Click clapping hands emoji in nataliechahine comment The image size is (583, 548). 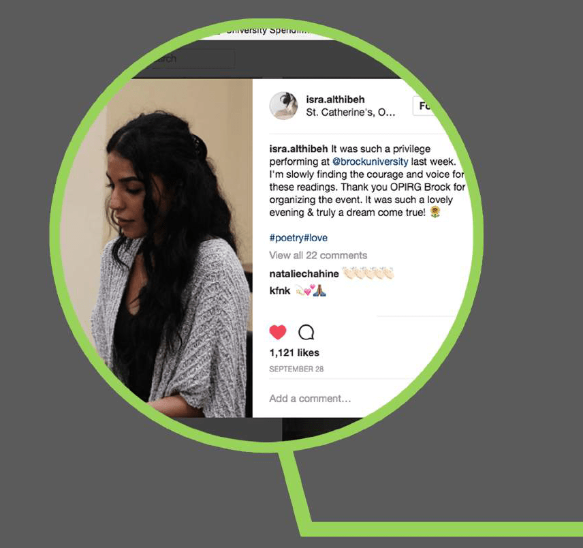(368, 273)
